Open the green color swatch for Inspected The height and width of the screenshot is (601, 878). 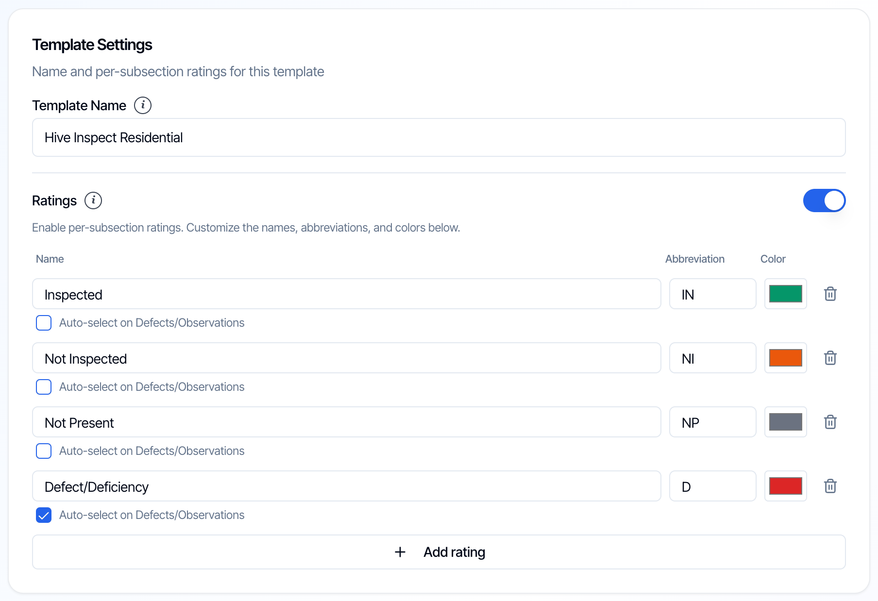tap(786, 294)
